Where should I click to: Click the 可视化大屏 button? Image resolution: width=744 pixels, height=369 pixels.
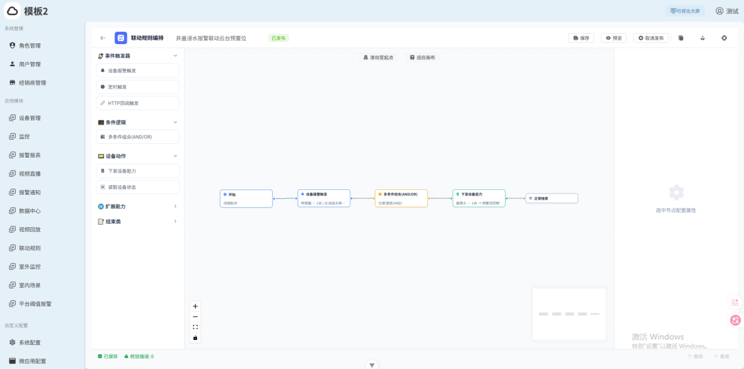(x=685, y=11)
